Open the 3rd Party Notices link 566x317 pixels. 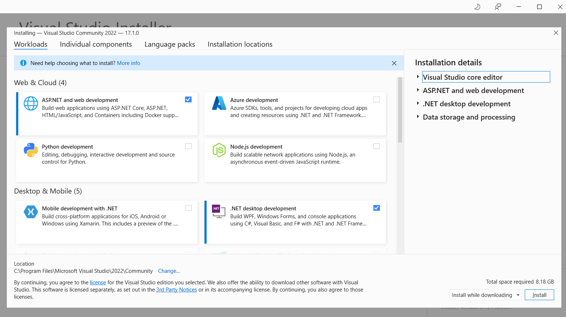[176, 290]
